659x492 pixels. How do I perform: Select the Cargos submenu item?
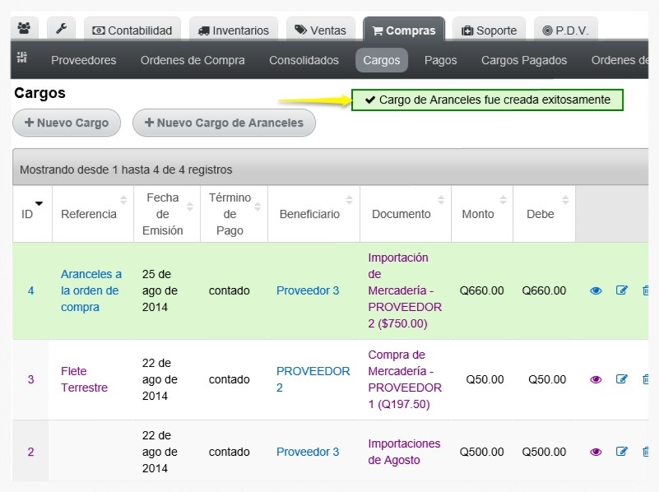382,60
